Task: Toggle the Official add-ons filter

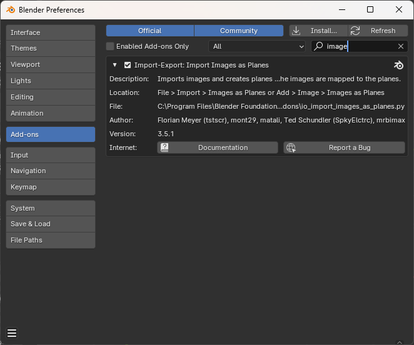Action: coord(149,31)
